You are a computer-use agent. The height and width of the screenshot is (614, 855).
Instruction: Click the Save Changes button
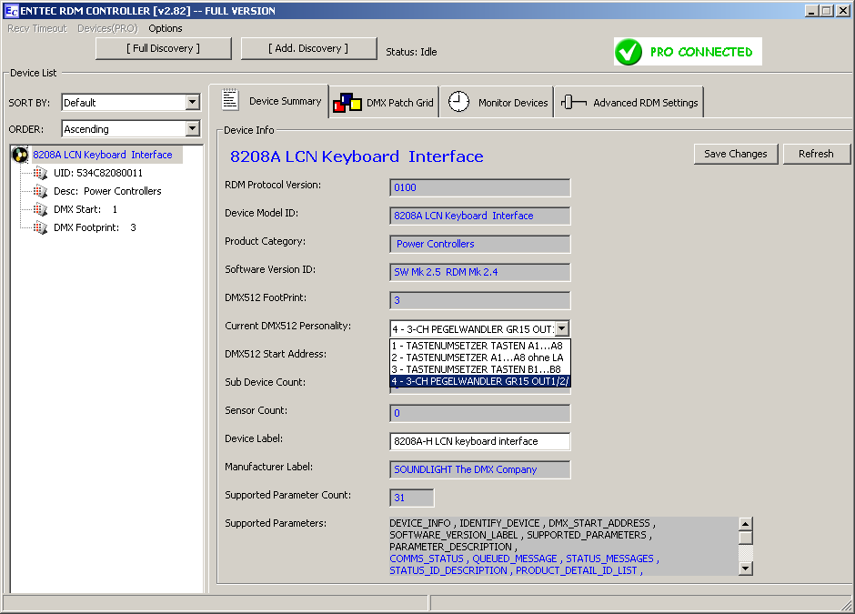coord(735,154)
